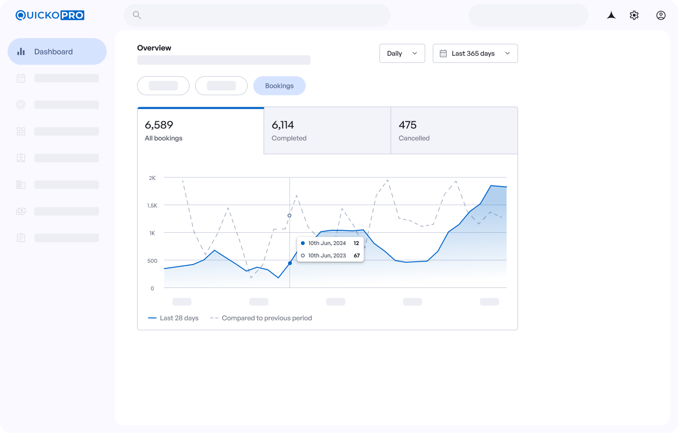Image resolution: width=678 pixels, height=433 pixels.
Task: Expand the Daily interval dropdown
Action: pyautogui.click(x=402, y=53)
